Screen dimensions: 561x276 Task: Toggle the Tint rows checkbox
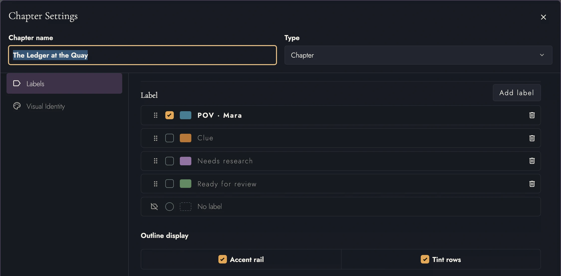[x=425, y=259]
